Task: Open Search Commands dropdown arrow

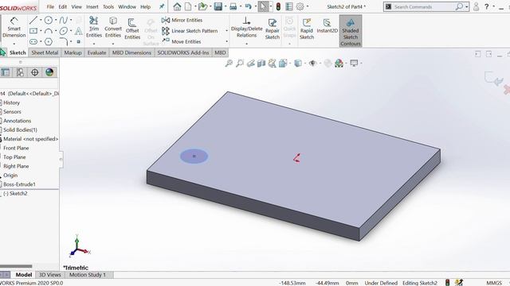Action: [466, 6]
